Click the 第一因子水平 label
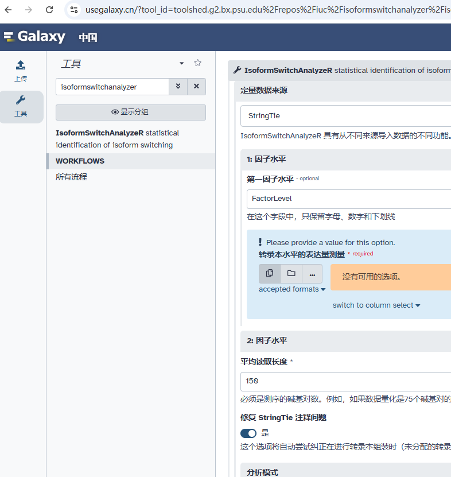The height and width of the screenshot is (477, 451). pos(270,179)
